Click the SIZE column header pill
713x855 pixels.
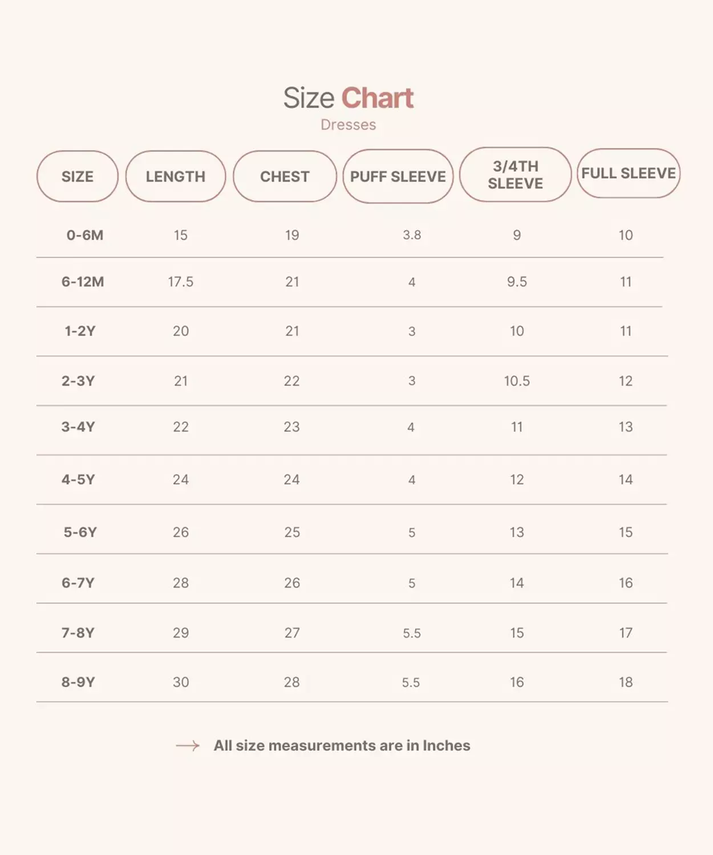pyautogui.click(x=78, y=177)
